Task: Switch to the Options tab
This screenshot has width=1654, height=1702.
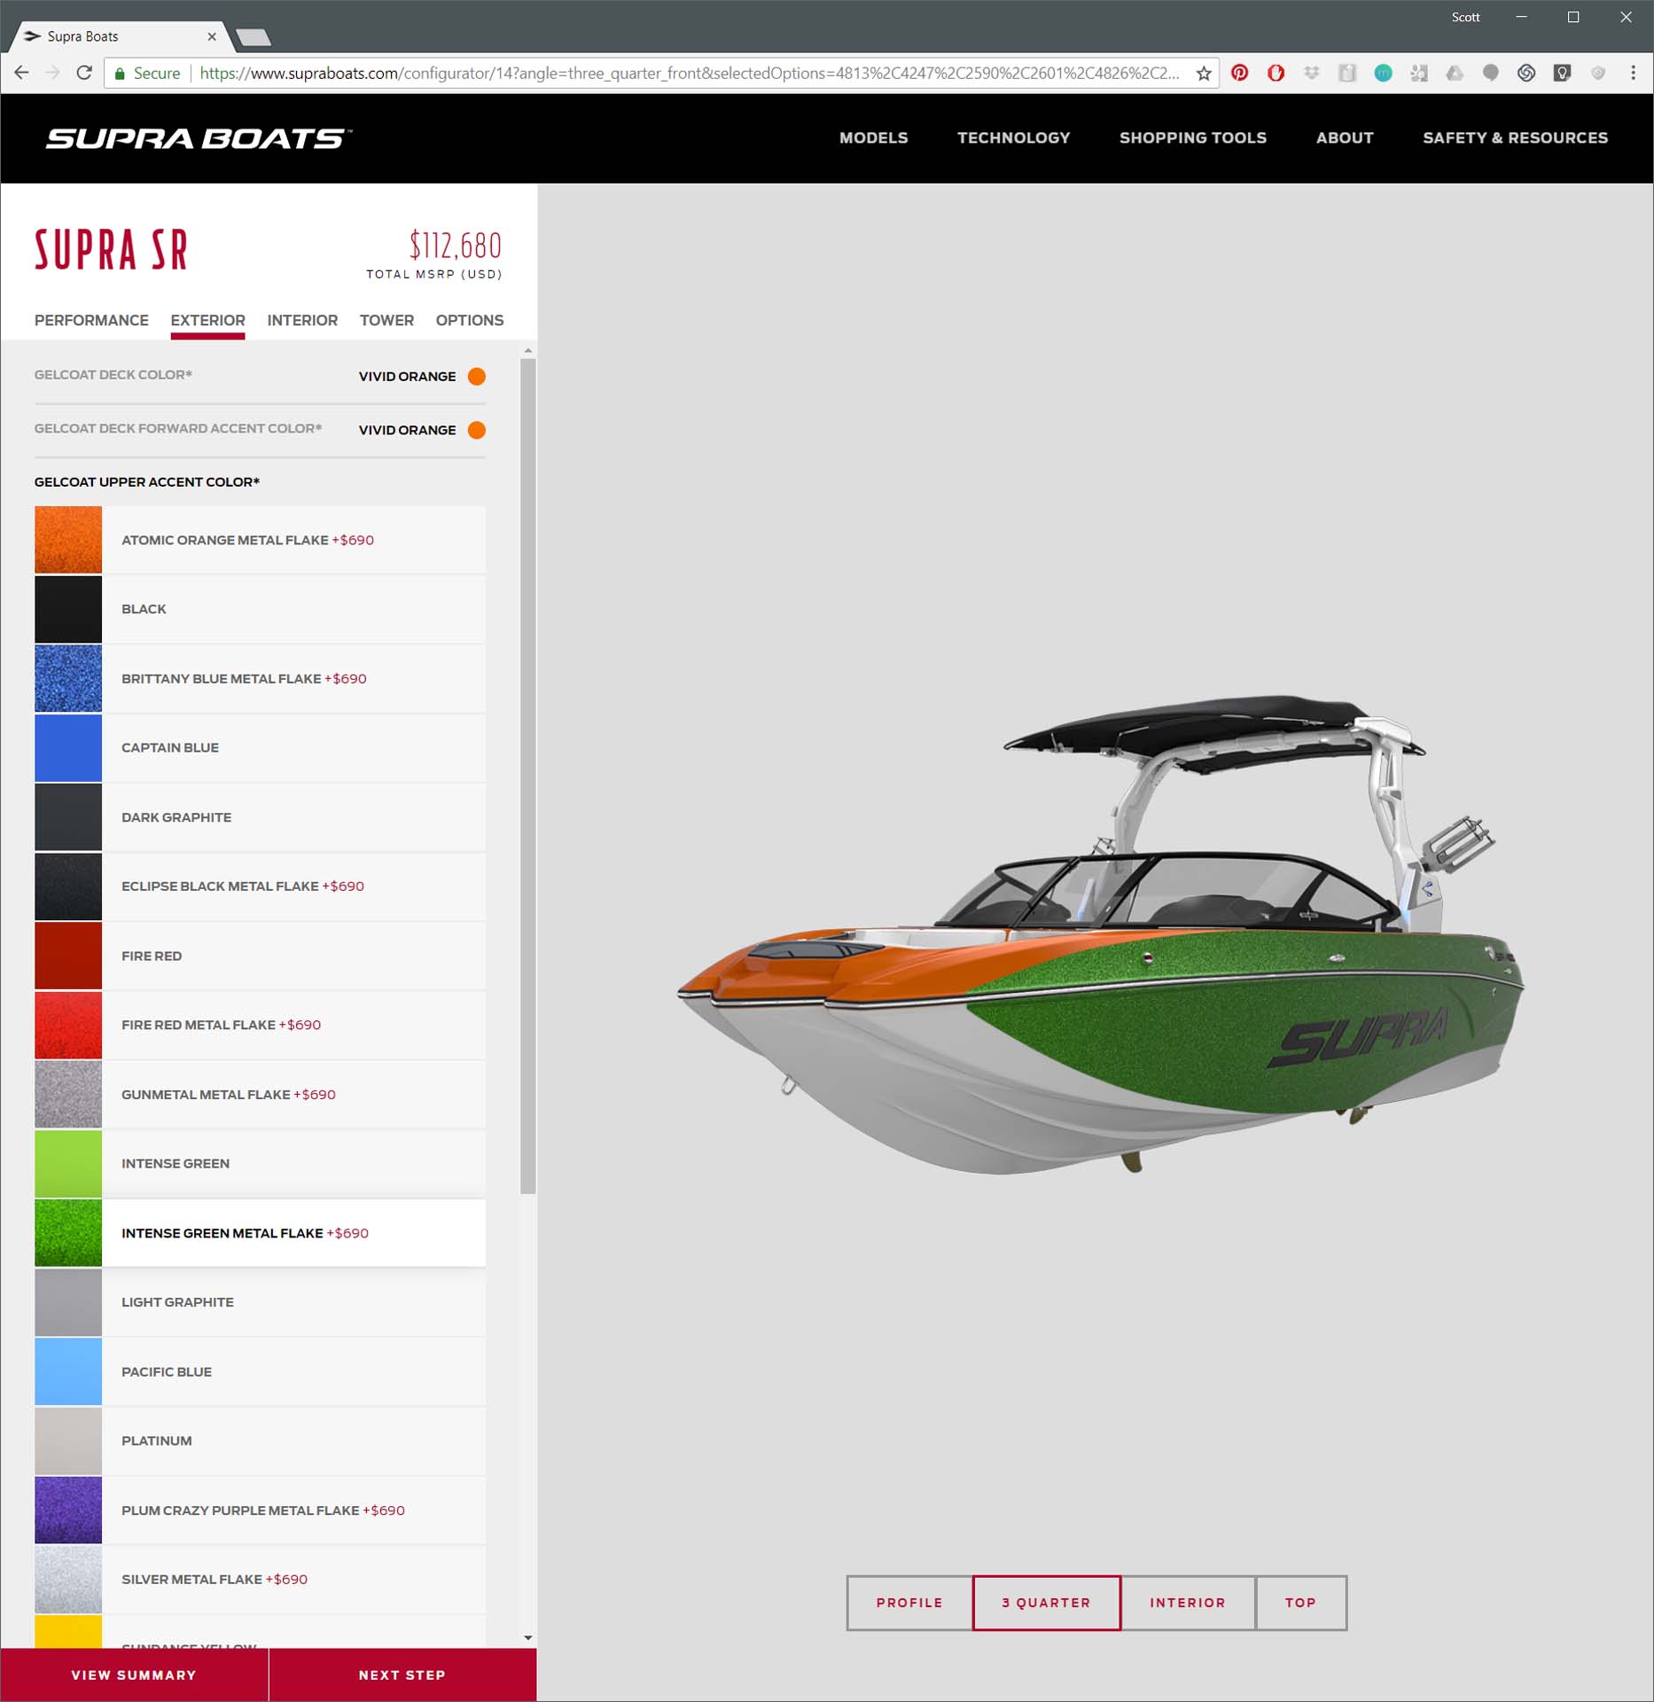Action: (x=469, y=320)
